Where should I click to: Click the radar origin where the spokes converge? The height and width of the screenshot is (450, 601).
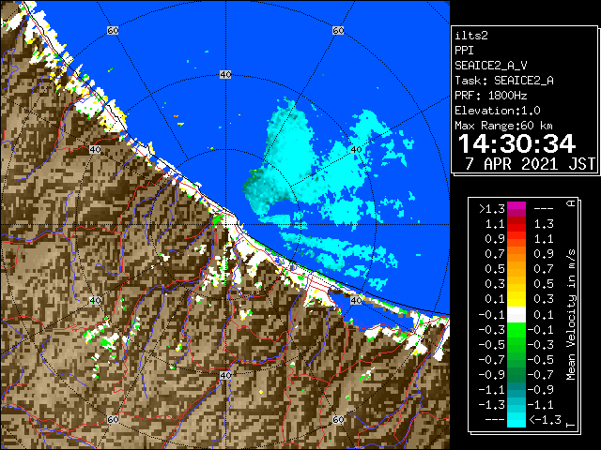tap(225, 225)
